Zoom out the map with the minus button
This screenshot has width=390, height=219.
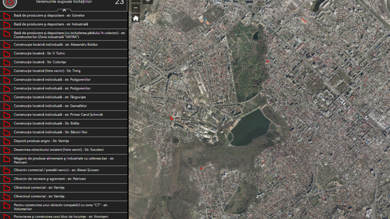pos(136,8)
